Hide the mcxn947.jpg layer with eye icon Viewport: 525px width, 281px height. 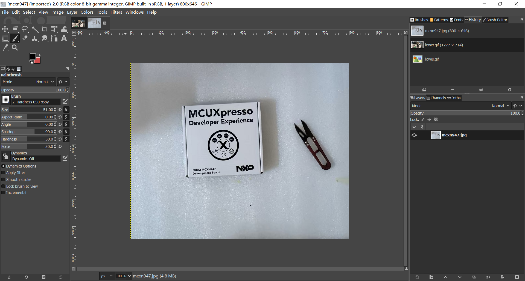coord(414,135)
